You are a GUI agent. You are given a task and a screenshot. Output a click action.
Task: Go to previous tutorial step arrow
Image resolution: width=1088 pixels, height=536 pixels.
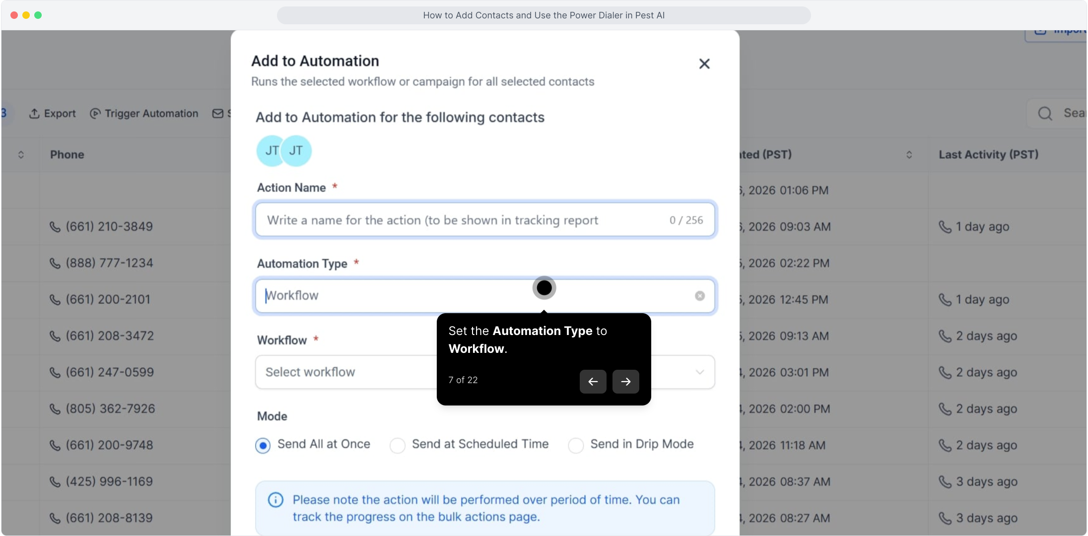[x=593, y=382]
